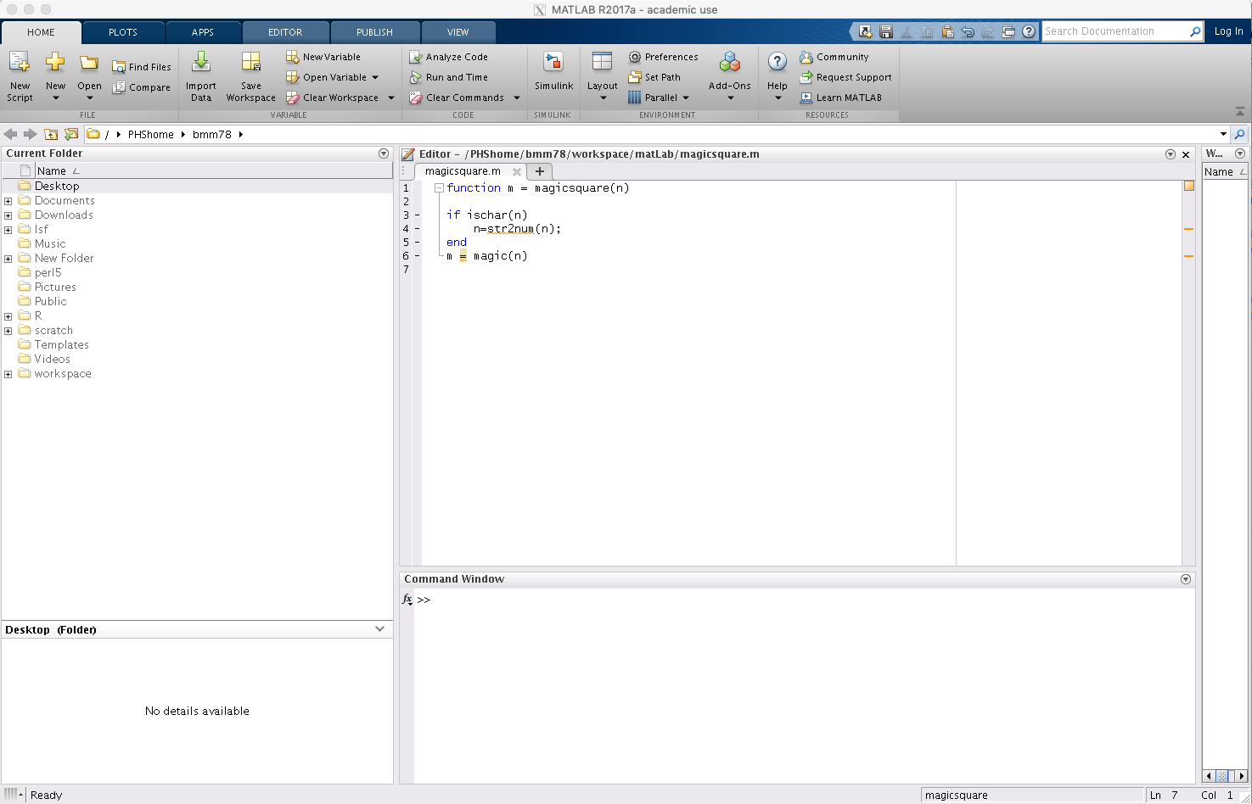Click the Save icon in quick access toolbar

(886, 31)
